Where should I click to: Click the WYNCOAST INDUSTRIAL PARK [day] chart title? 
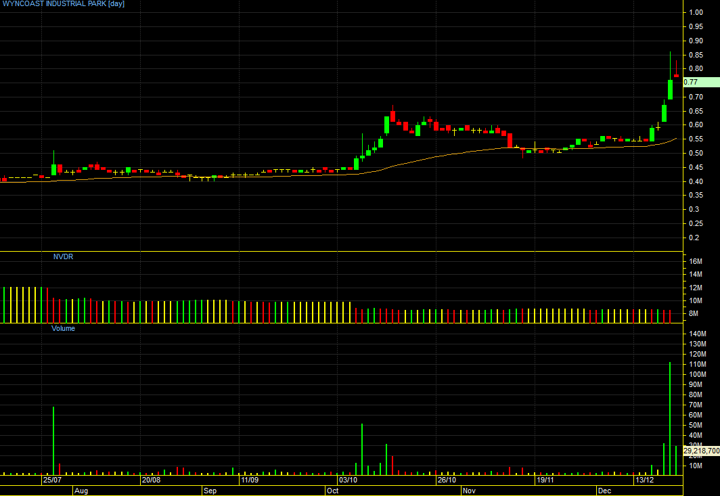pyautogui.click(x=62, y=3)
